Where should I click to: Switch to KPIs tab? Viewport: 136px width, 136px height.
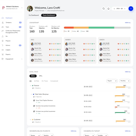pos(41,76)
